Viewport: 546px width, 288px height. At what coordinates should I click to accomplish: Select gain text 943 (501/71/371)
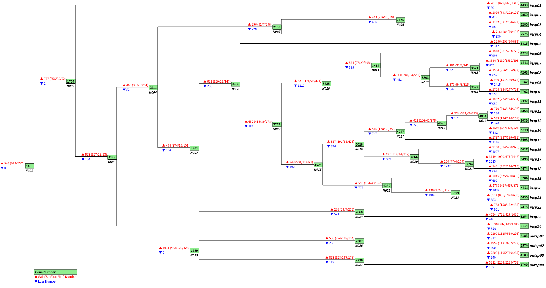click(301, 162)
